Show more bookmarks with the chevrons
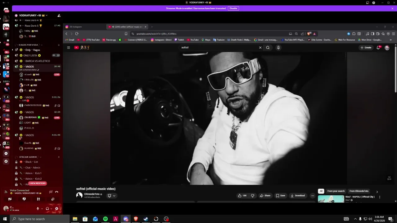 point(390,40)
